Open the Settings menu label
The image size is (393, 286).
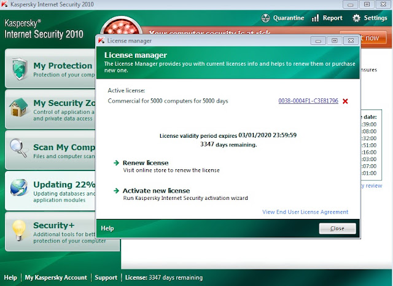tap(375, 18)
